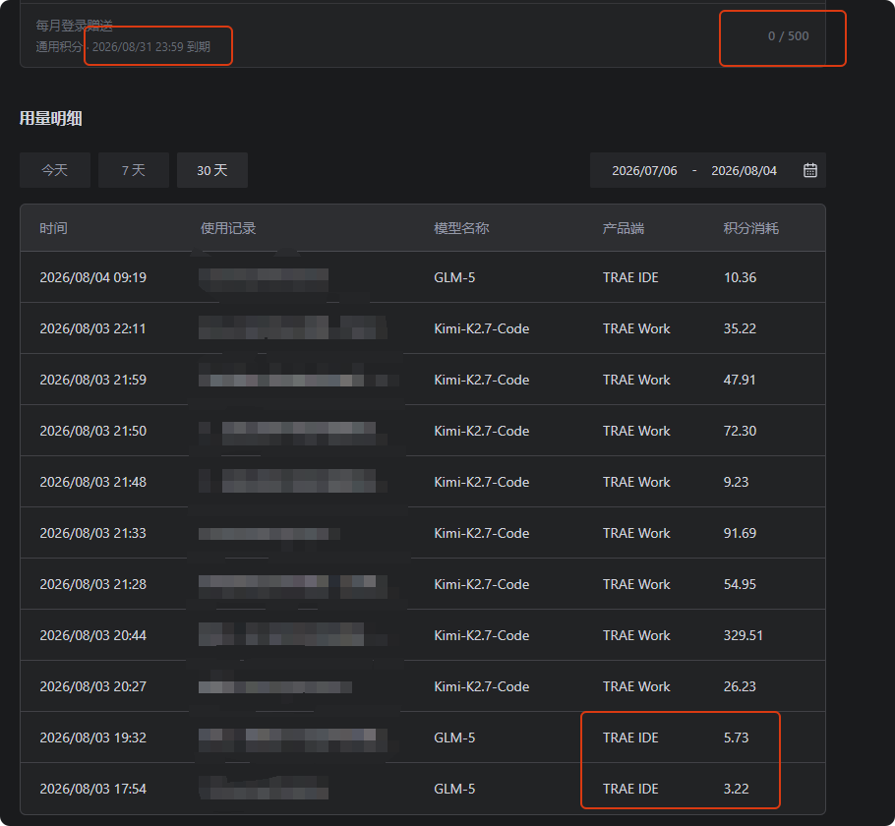Image resolution: width=895 pixels, height=826 pixels.
Task: Select the 2026/08/04 09:19 timestamp cell
Action: tap(93, 277)
